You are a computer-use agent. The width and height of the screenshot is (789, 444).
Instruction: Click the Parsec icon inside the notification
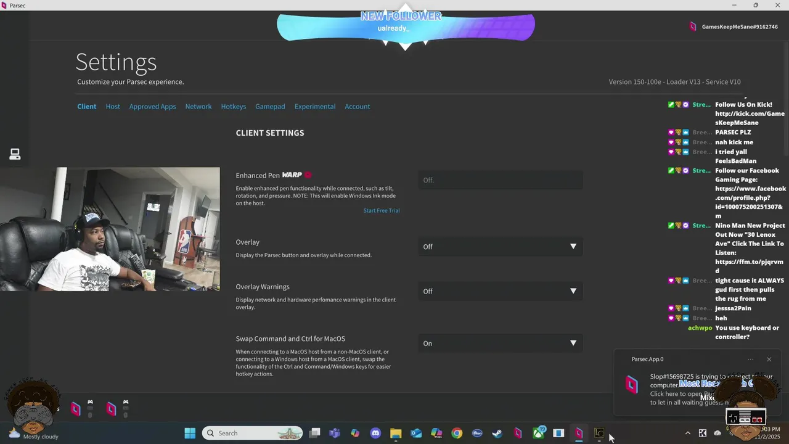click(x=632, y=385)
